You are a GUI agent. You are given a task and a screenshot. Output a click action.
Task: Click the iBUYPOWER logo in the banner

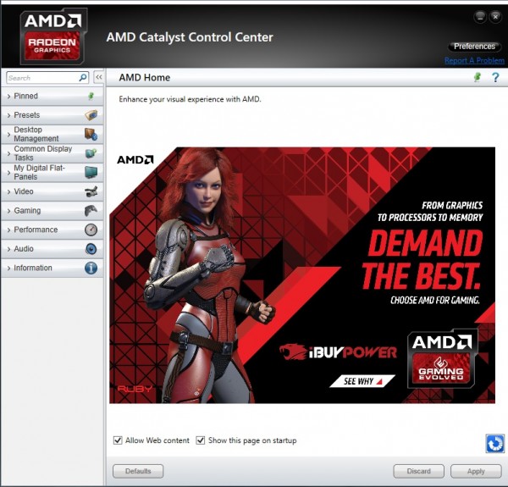click(338, 351)
